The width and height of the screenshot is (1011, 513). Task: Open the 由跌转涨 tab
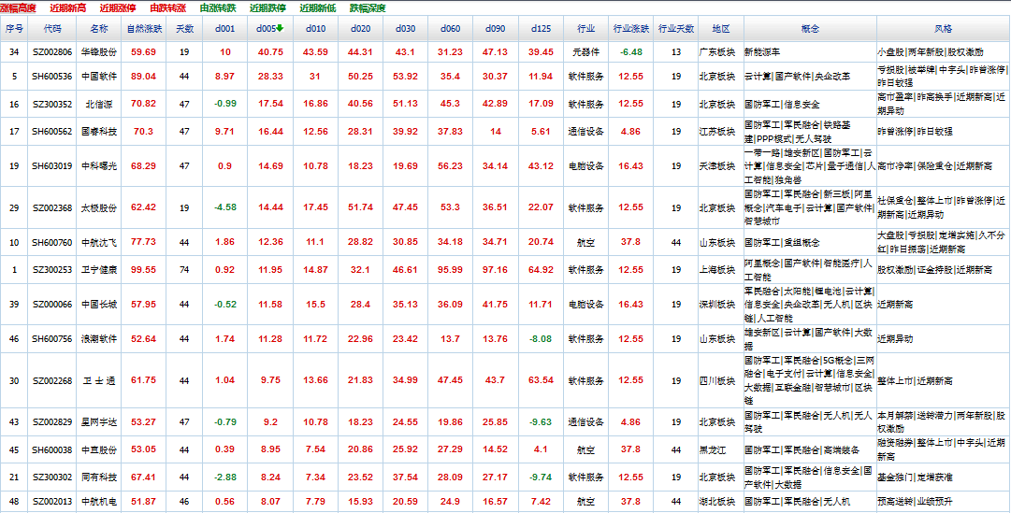point(167,8)
